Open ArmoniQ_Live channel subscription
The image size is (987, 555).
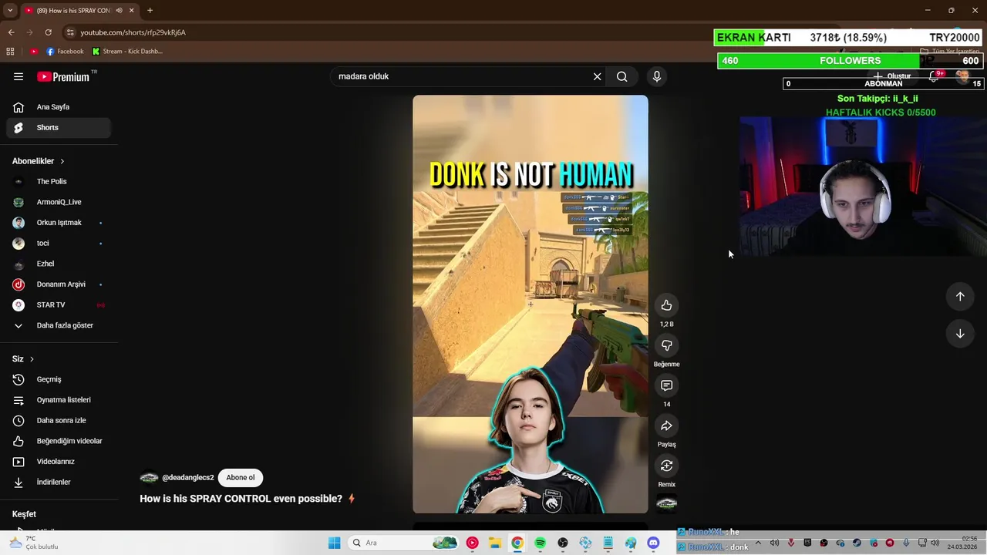coord(59,202)
